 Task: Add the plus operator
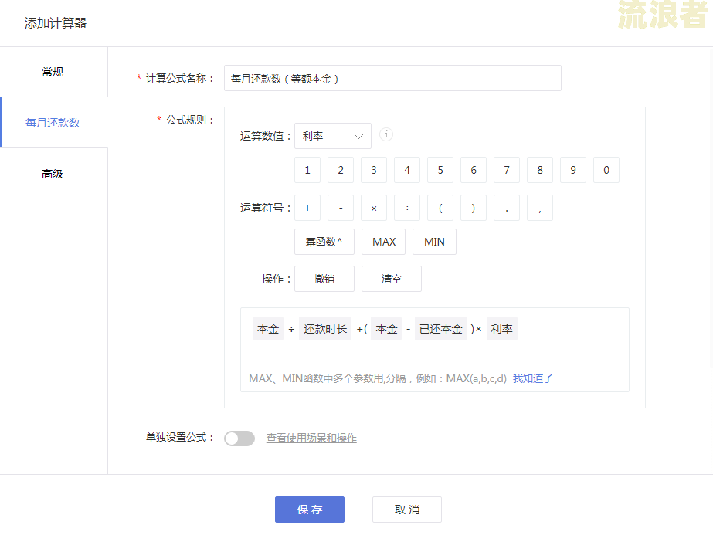coord(307,208)
